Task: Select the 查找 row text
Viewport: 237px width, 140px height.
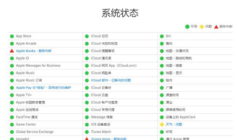Action: click(169, 44)
